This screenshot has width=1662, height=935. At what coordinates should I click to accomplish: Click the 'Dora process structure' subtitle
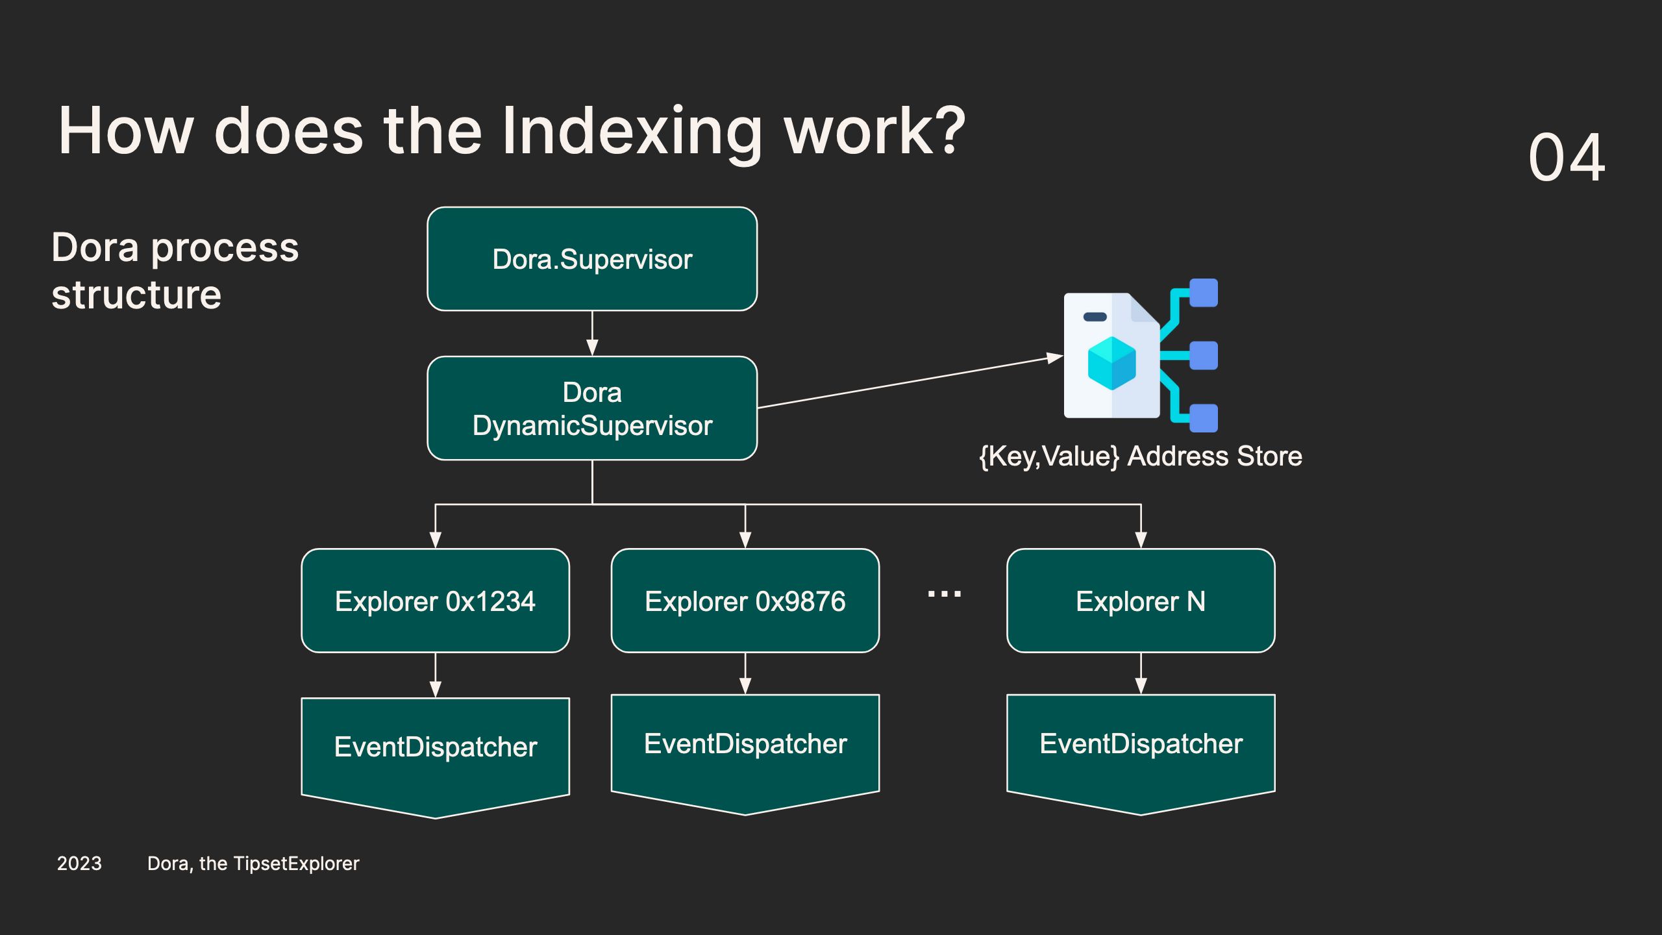tap(175, 271)
